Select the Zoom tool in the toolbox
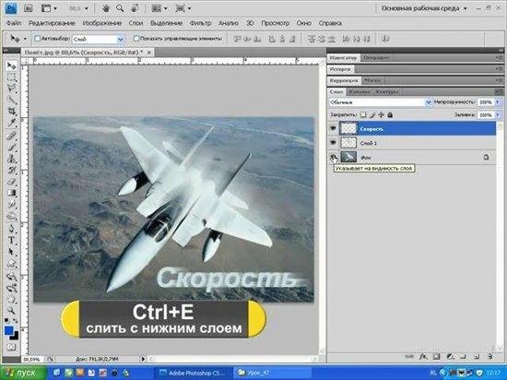Viewport: 507px width, 380px height. [x=11, y=311]
